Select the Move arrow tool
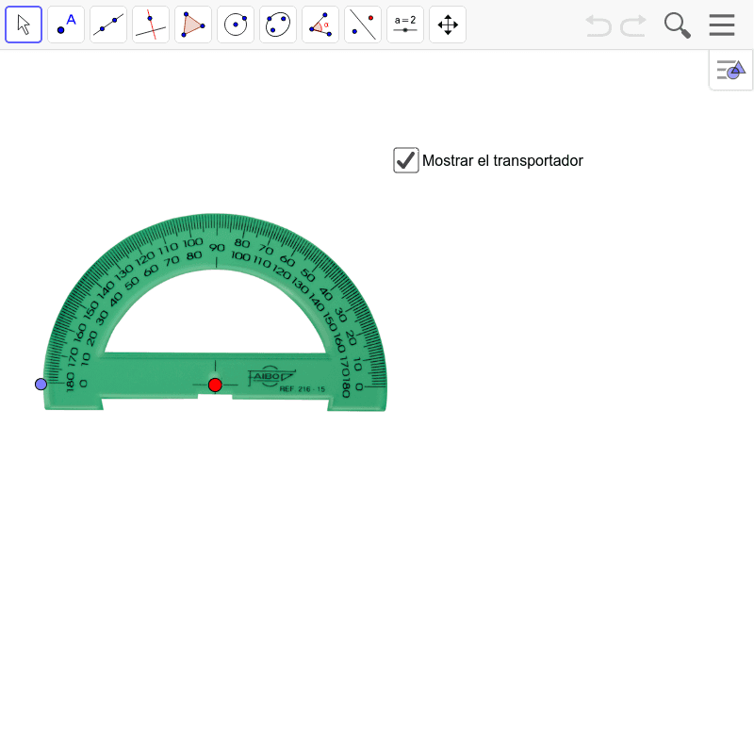754x754 pixels. coord(24,25)
